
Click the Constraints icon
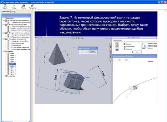125,49
